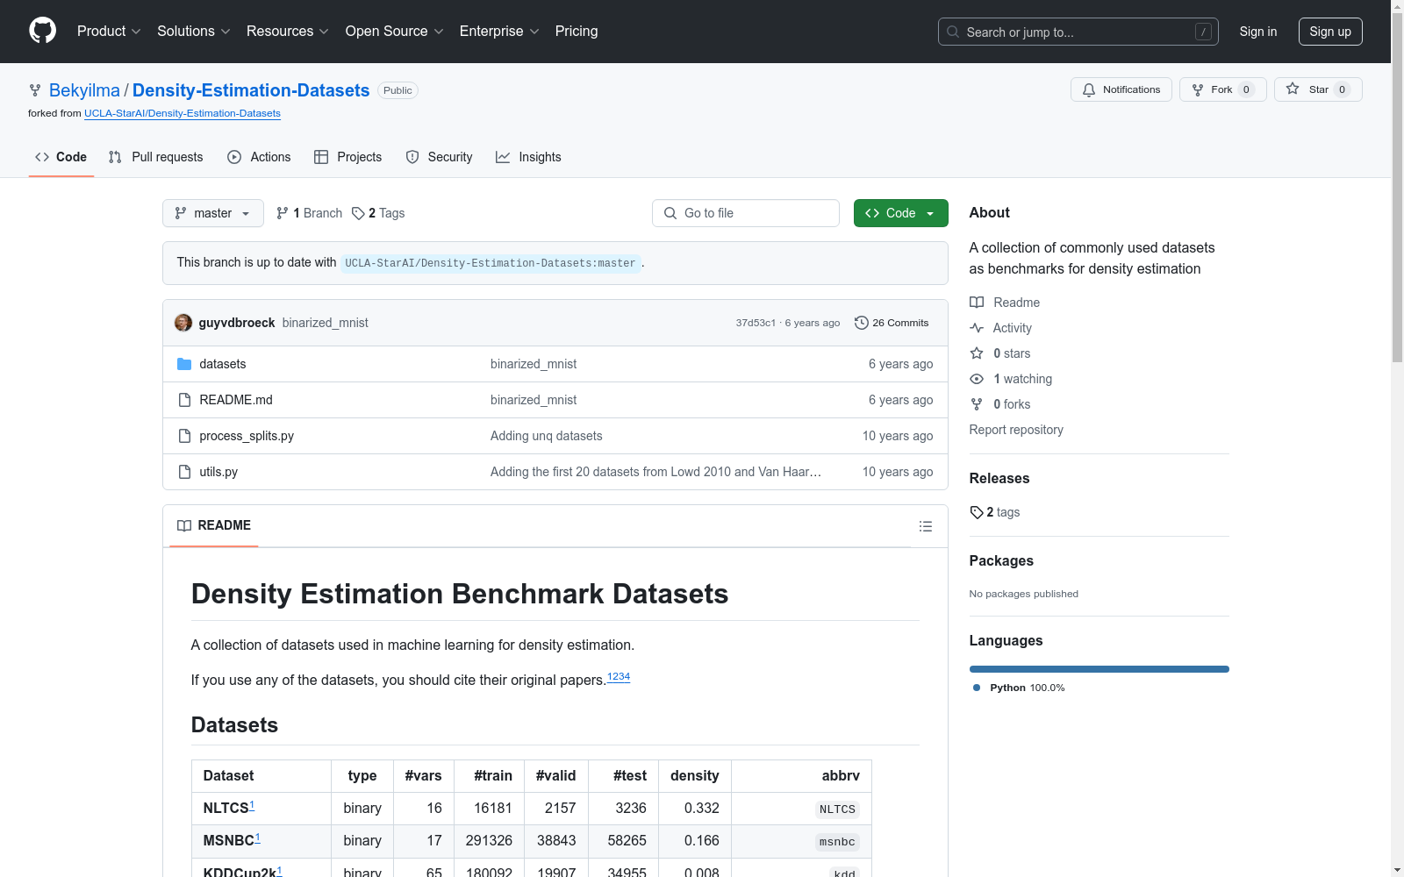The height and width of the screenshot is (877, 1404).
Task: Click the GitHub logo home icon
Action: pyautogui.click(x=42, y=31)
